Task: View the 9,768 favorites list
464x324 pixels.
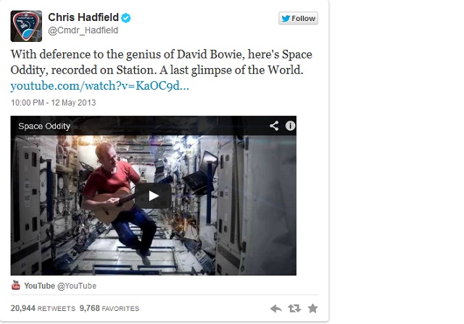Action: coord(109,308)
